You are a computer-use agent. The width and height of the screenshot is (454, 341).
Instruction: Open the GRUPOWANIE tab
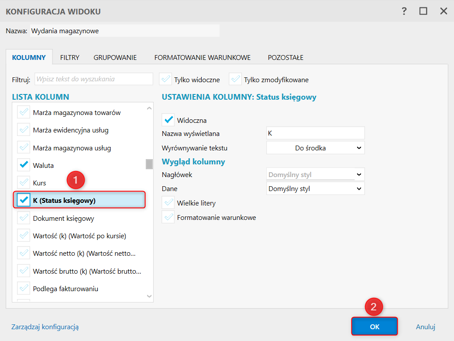click(x=115, y=57)
